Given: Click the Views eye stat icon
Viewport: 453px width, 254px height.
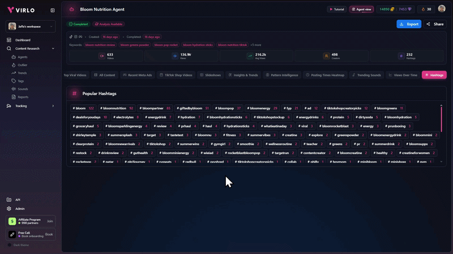Looking at the screenshot, I should (x=175, y=56).
